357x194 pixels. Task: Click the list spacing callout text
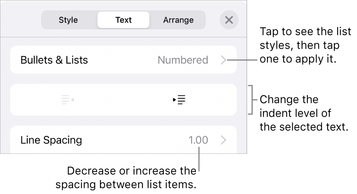pos(126,178)
